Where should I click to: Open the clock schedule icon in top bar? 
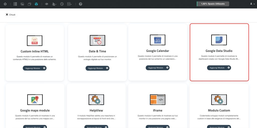tap(62, 4)
